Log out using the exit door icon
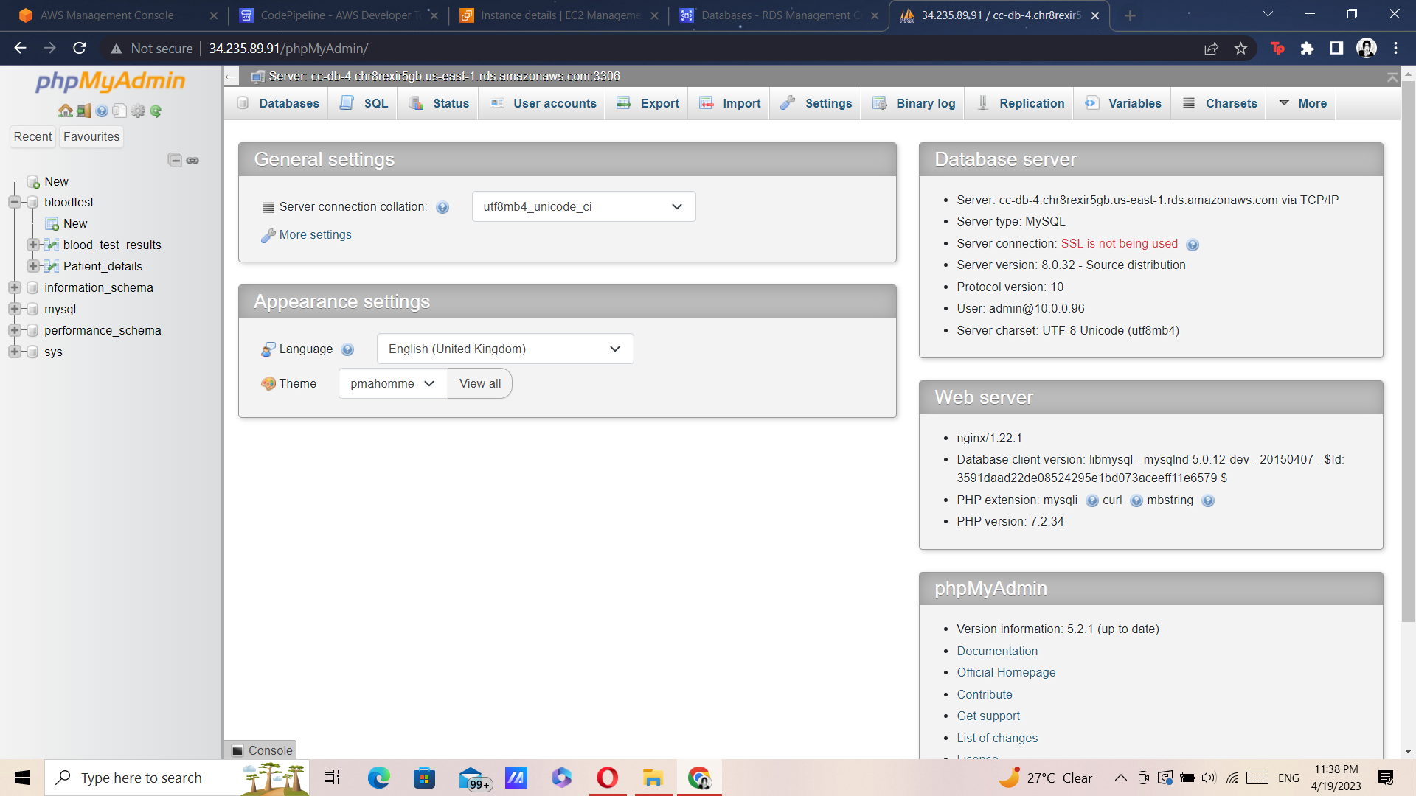 (x=82, y=111)
